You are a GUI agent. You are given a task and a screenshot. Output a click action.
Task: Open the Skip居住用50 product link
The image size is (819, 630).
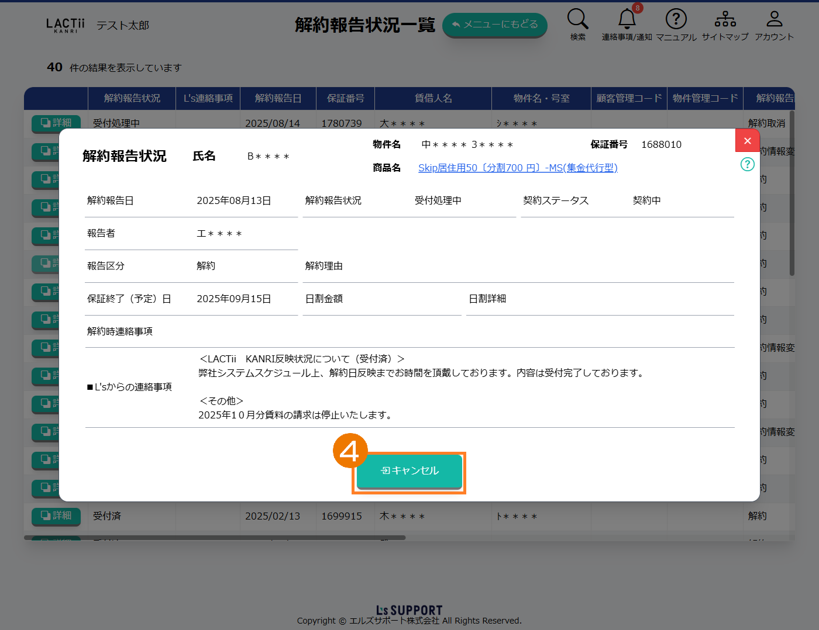518,168
